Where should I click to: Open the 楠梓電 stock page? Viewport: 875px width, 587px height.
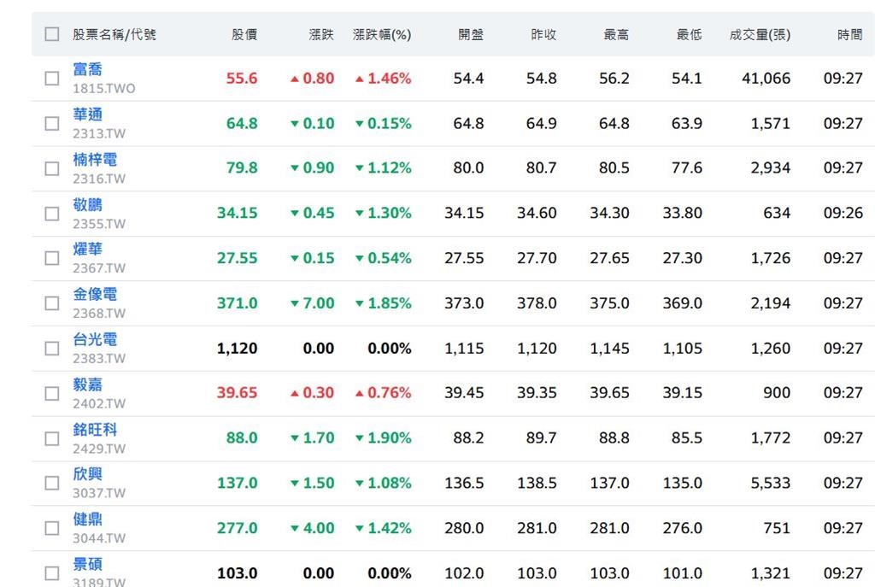95,160
